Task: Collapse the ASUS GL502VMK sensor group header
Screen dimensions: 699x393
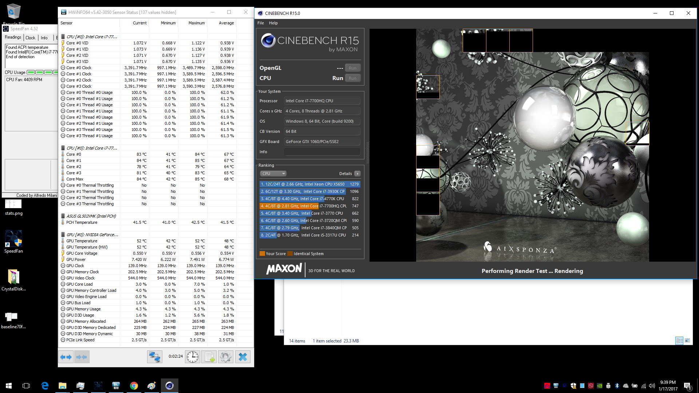Action: (88, 216)
